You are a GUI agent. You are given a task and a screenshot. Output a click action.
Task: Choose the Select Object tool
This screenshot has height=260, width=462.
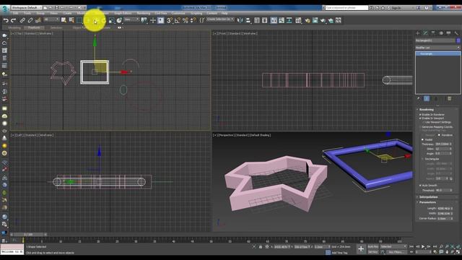(x=64, y=20)
